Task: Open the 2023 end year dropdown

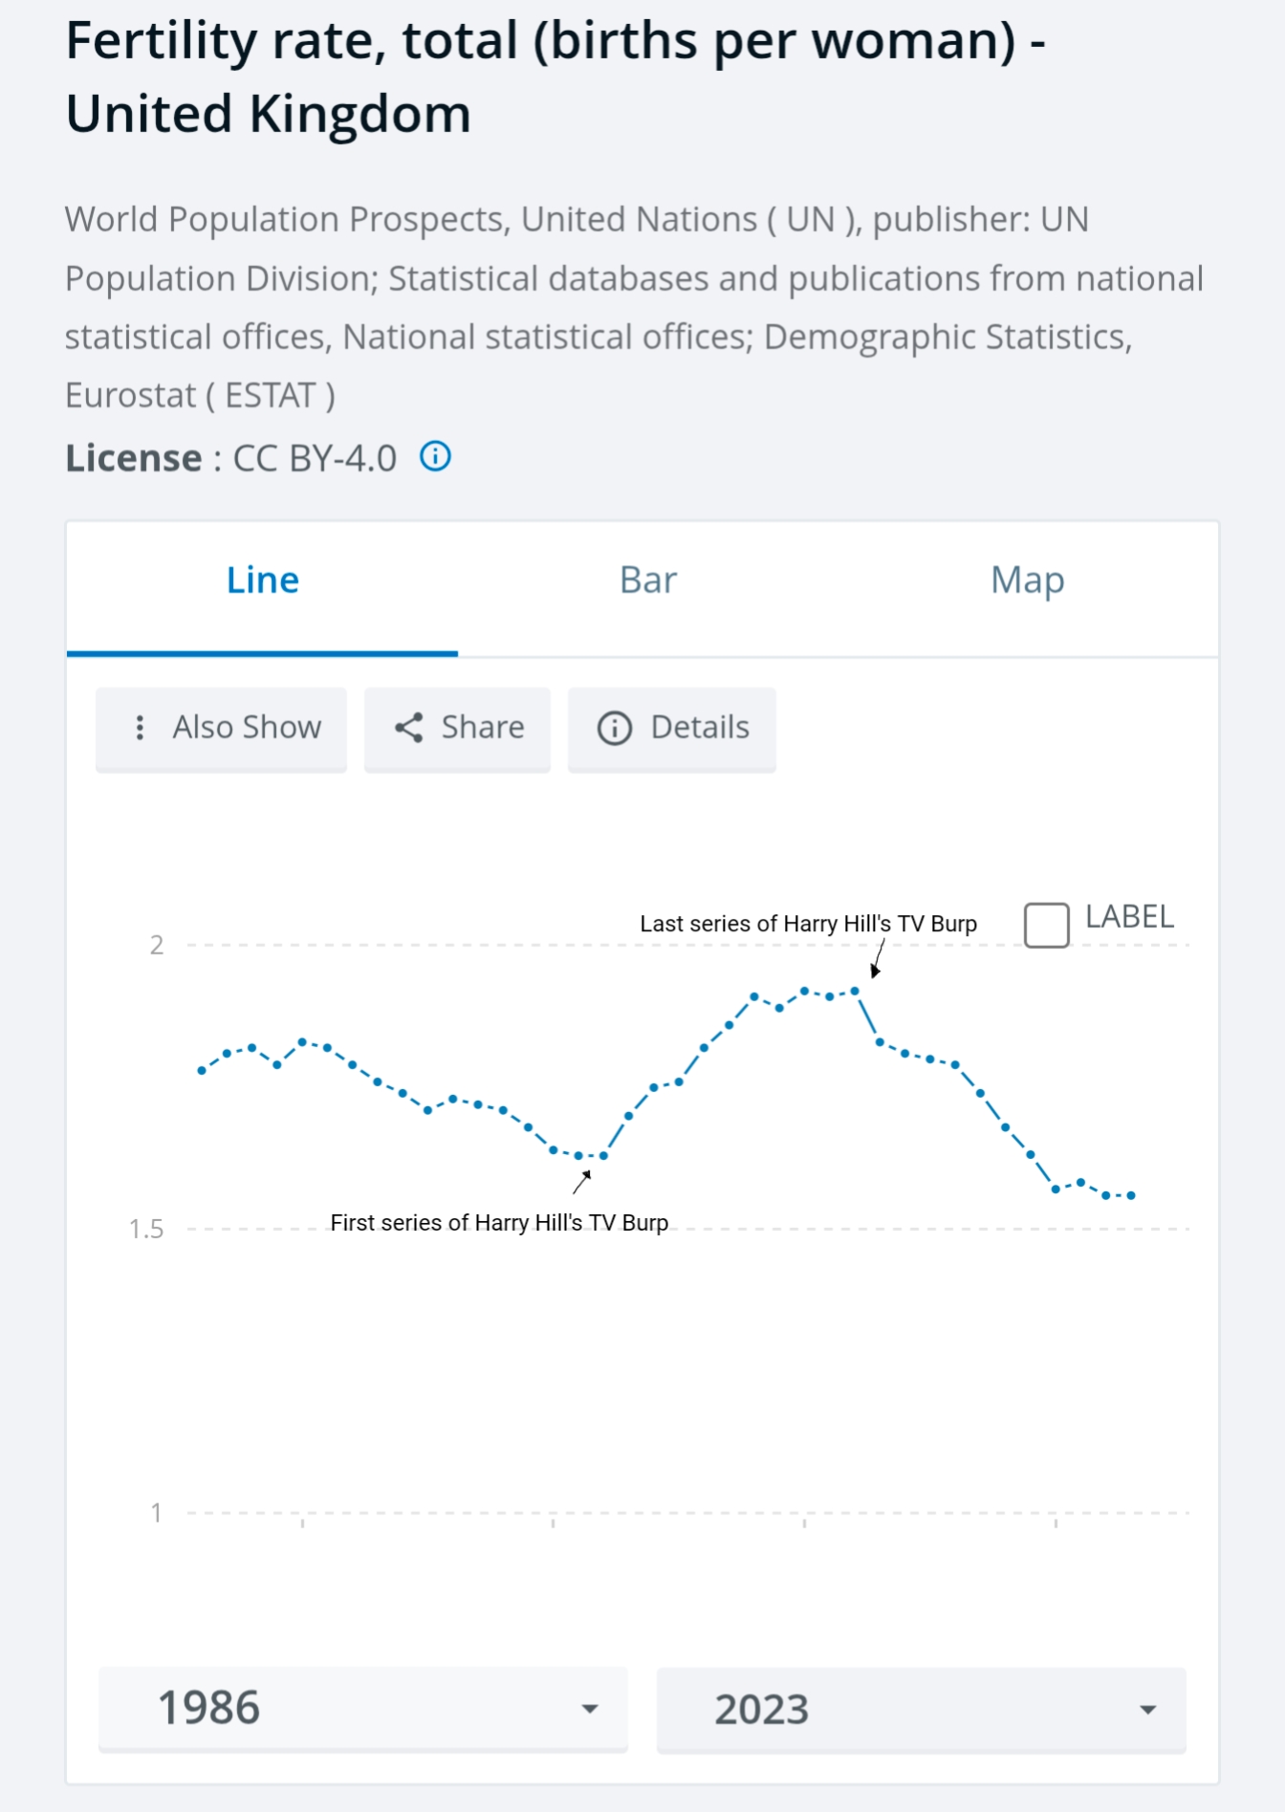Action: coord(920,1710)
